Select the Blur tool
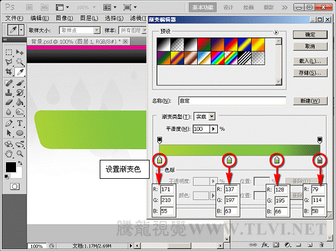Screen dimensions: 336x251 point(9,112)
